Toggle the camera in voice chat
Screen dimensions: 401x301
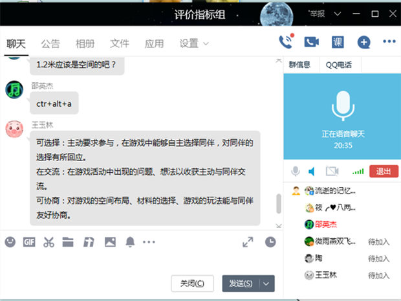tap(332, 172)
